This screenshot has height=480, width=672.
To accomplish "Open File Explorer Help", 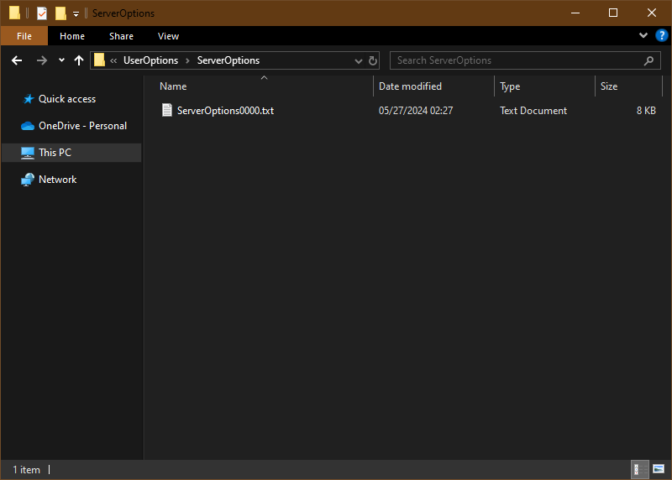I will (x=661, y=36).
